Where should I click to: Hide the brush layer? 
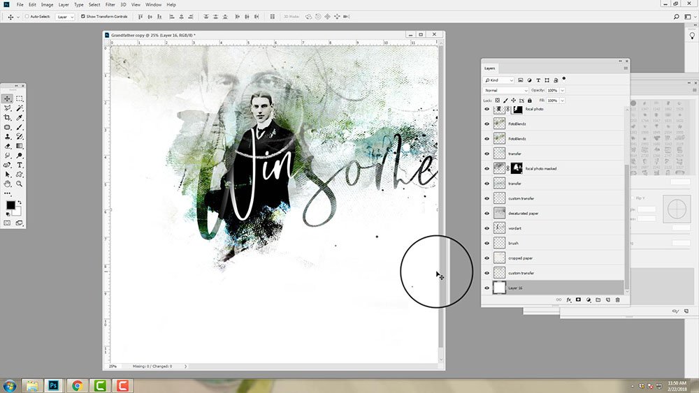click(487, 244)
